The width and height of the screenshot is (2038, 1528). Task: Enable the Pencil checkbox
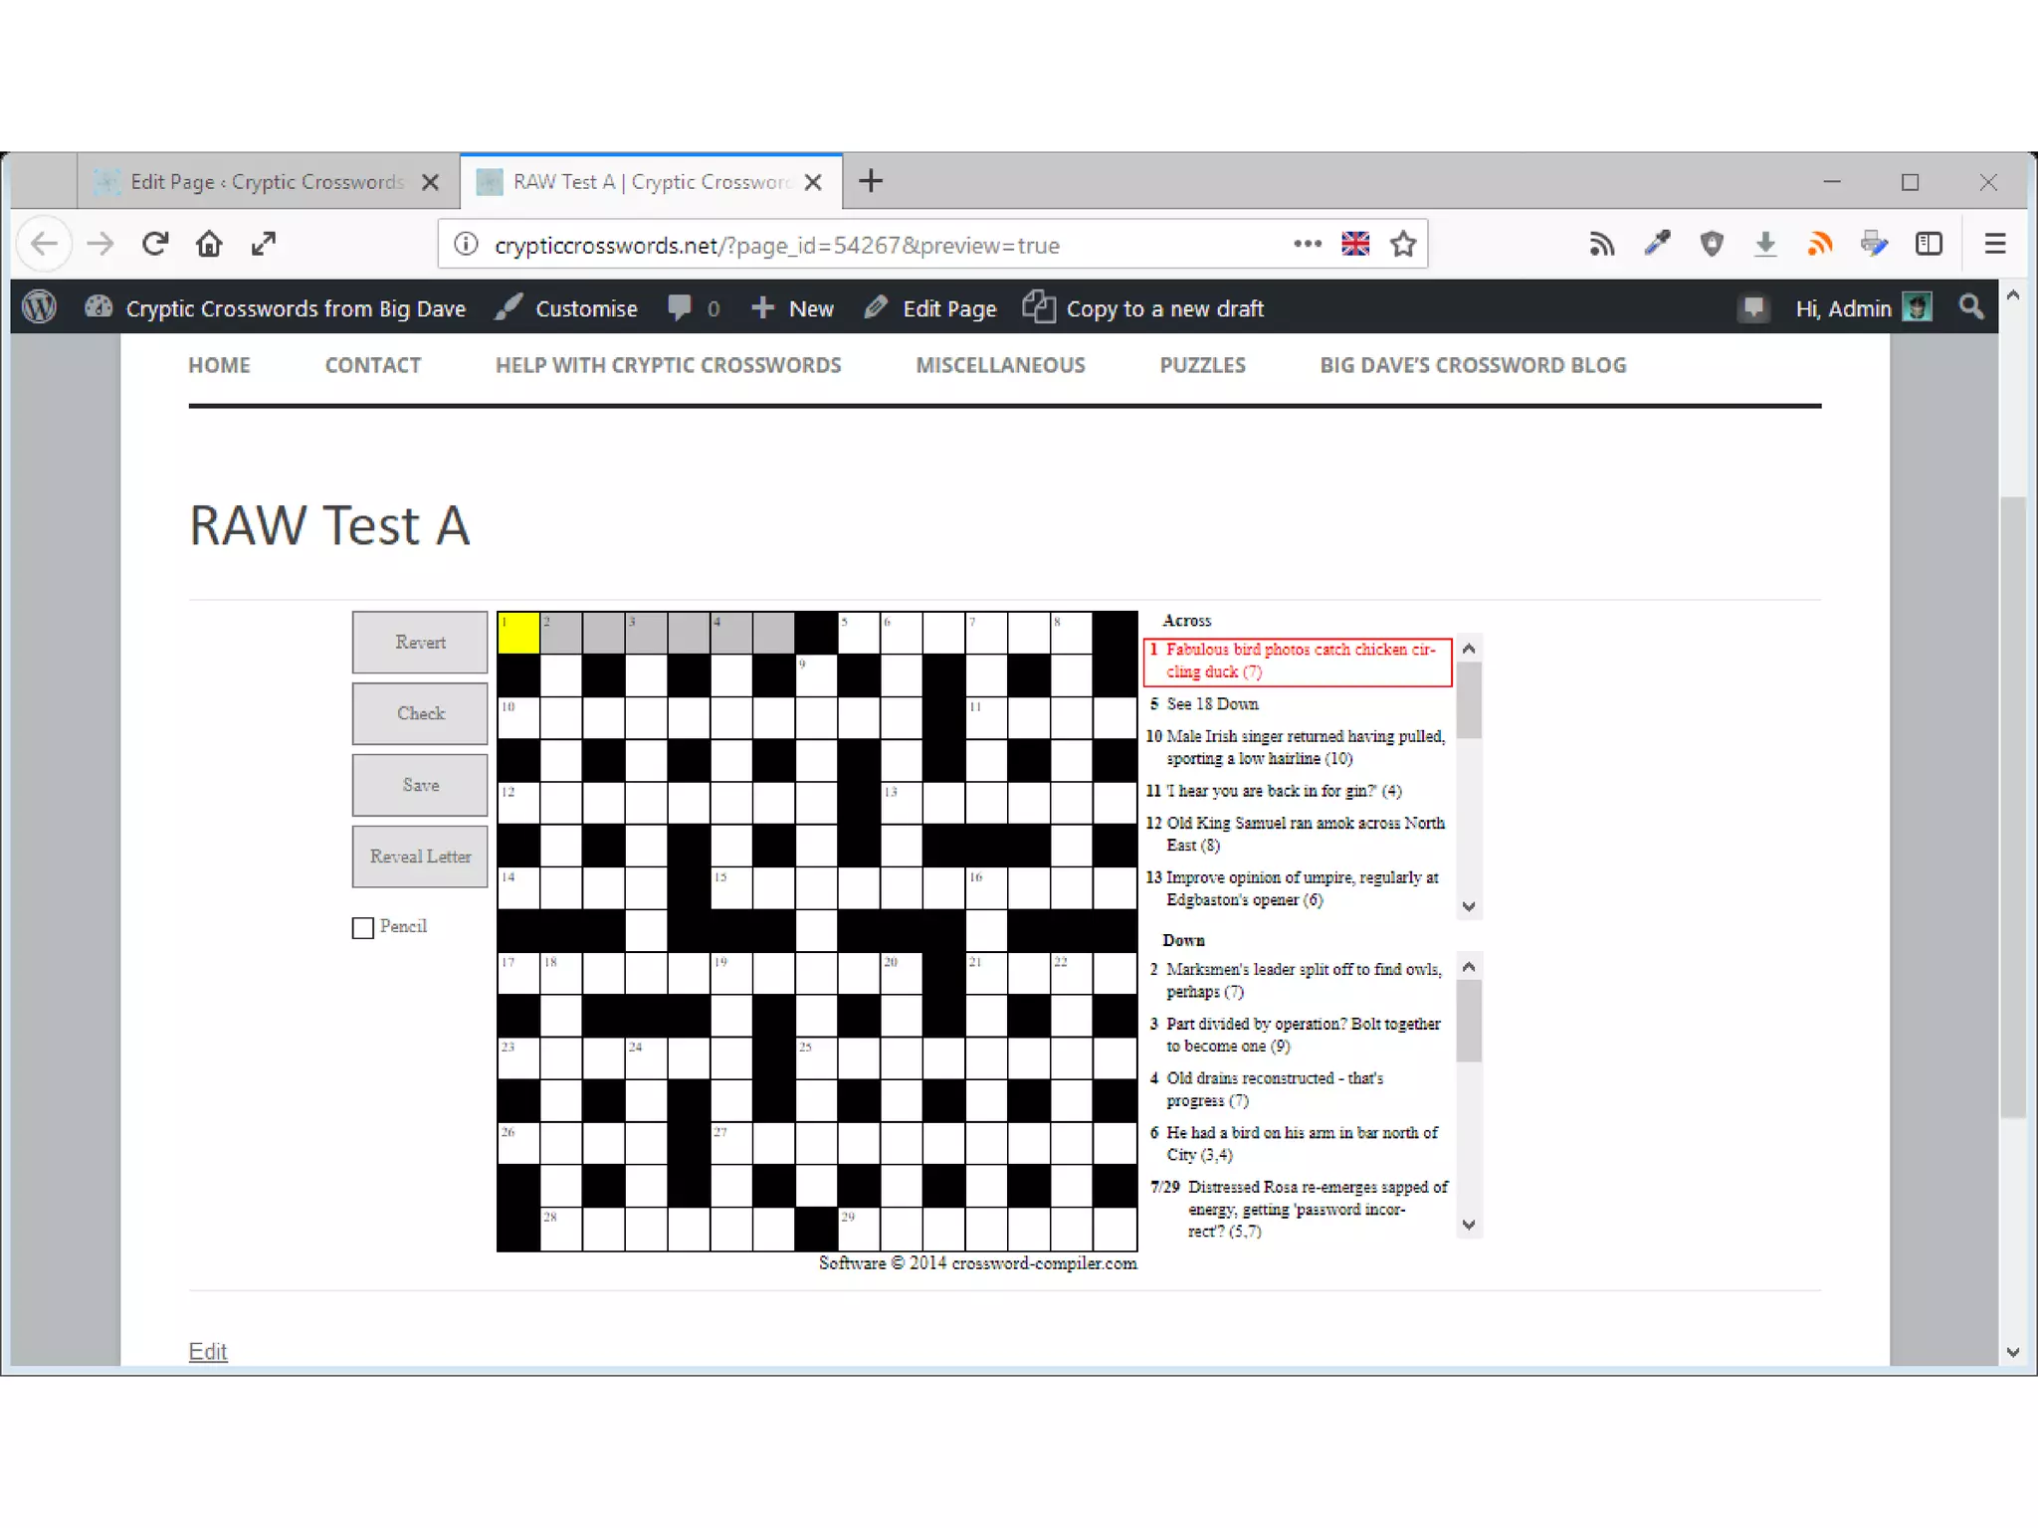click(363, 927)
